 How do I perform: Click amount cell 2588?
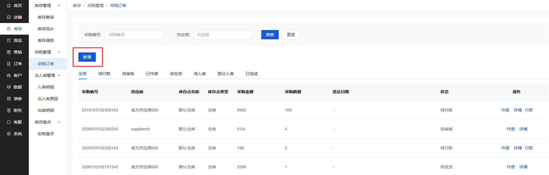click(x=241, y=167)
